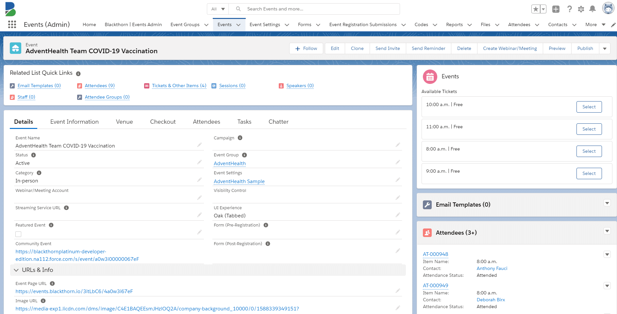Click the Form (Post-Registration) info icon
The image size is (617, 314).
tap(268, 243)
